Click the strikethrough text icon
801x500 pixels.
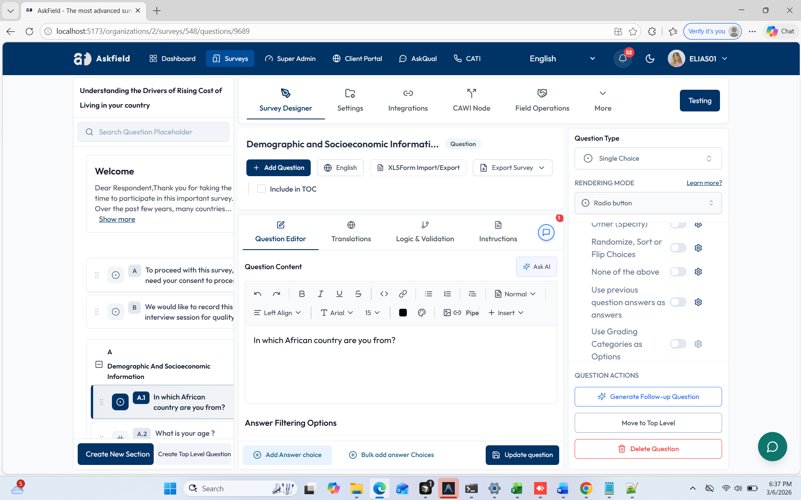coord(358,294)
